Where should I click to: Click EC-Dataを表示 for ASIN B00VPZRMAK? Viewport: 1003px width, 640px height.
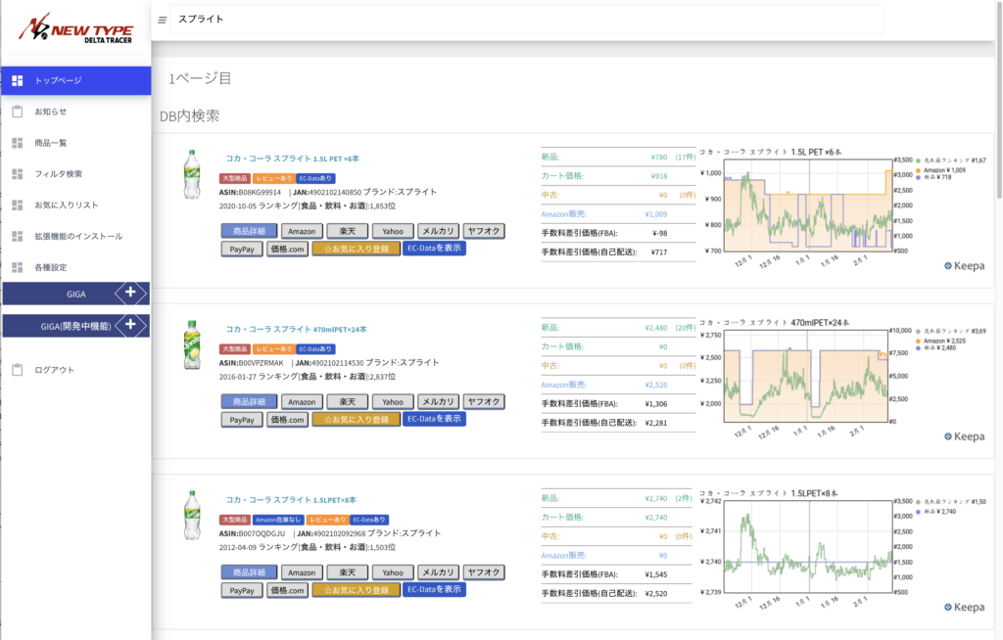[434, 419]
